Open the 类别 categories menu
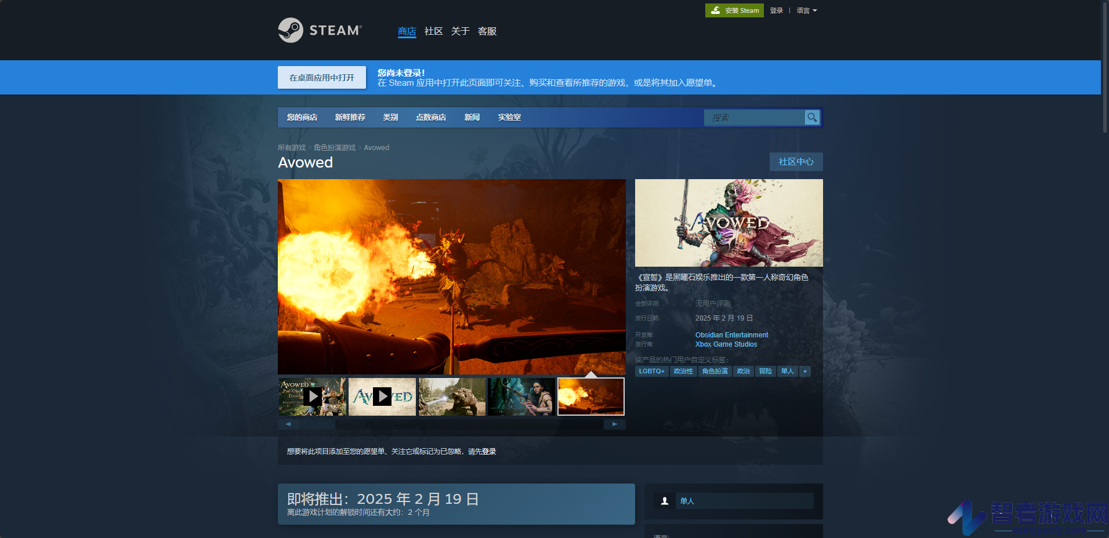1109x538 pixels. [x=390, y=117]
